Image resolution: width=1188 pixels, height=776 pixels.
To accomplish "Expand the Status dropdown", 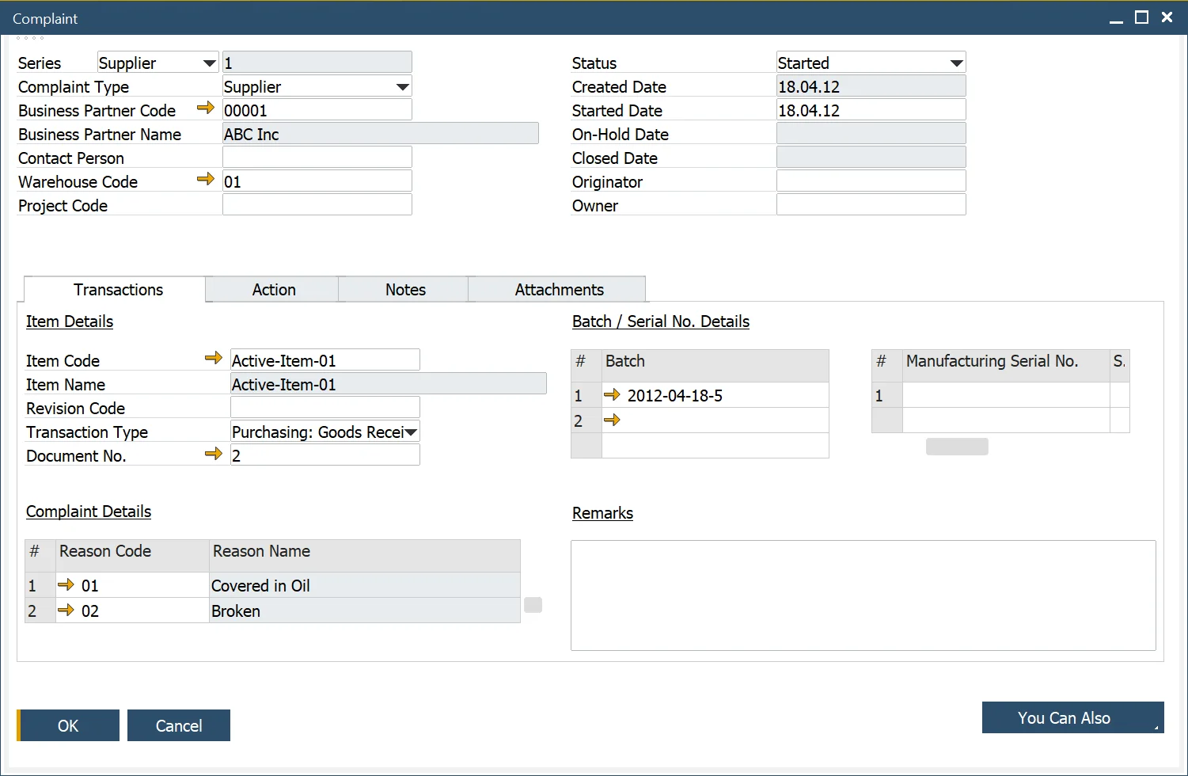I will [x=956, y=63].
